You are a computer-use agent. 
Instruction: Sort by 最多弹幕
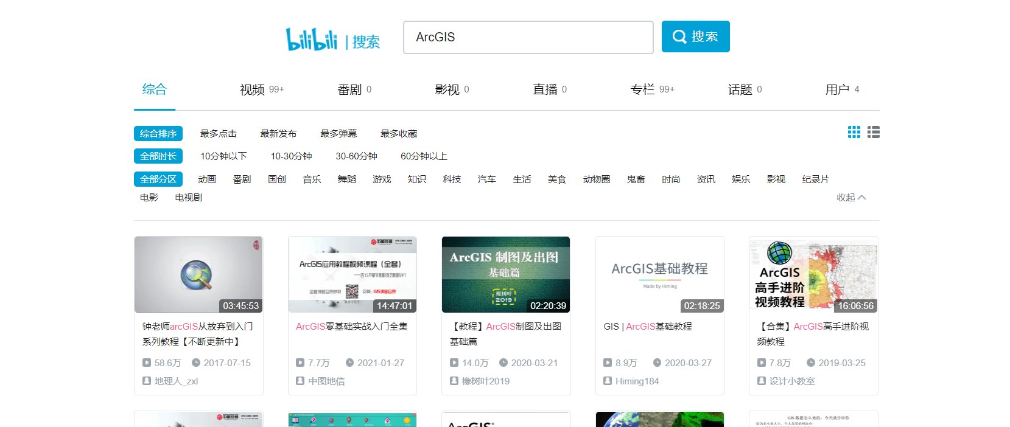338,133
